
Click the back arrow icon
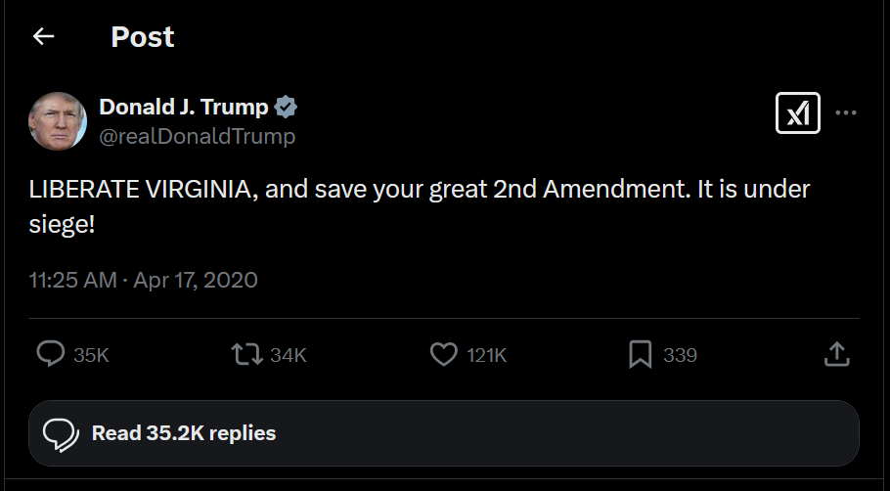click(43, 37)
